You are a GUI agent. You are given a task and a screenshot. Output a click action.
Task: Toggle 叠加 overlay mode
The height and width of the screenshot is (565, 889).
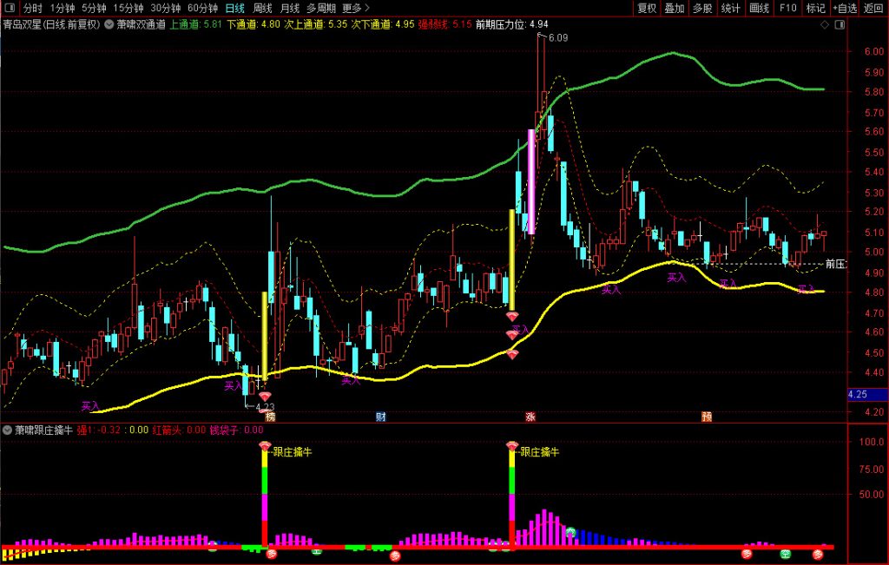(x=674, y=9)
